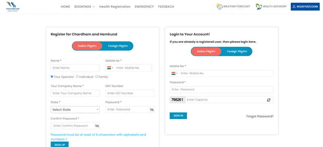323x147 pixels.
Task: Choose the Individual radio option
Action: point(77,76)
